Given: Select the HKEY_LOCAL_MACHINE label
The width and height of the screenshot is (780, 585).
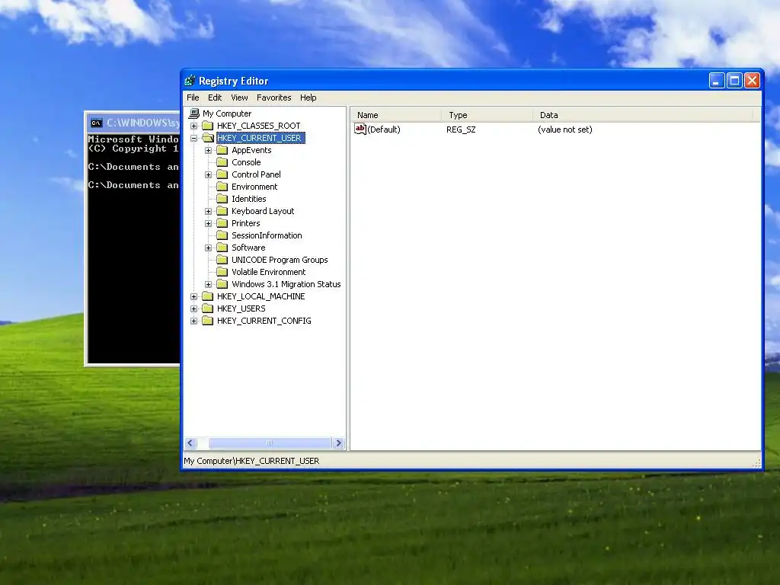Looking at the screenshot, I should pos(261,296).
